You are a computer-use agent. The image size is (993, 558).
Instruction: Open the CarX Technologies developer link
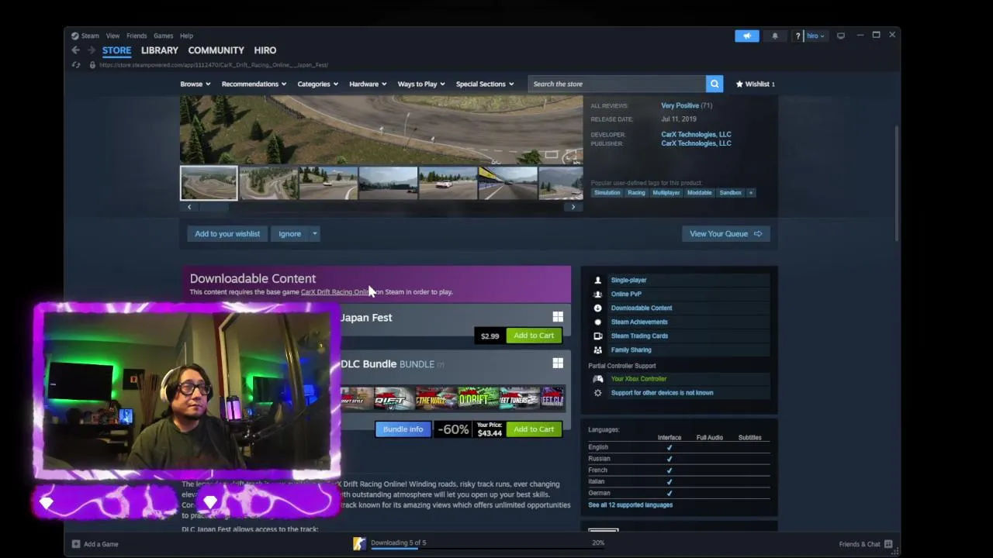click(x=696, y=134)
